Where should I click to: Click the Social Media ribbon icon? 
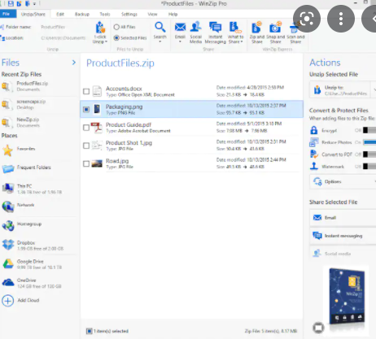(x=195, y=27)
